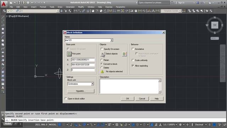Open the block Name dropdown
Screen dimensions: 227x128
pyautogui.click(x=111, y=40)
